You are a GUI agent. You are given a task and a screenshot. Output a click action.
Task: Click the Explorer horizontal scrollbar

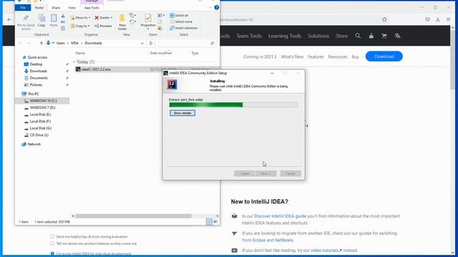(x=133, y=216)
